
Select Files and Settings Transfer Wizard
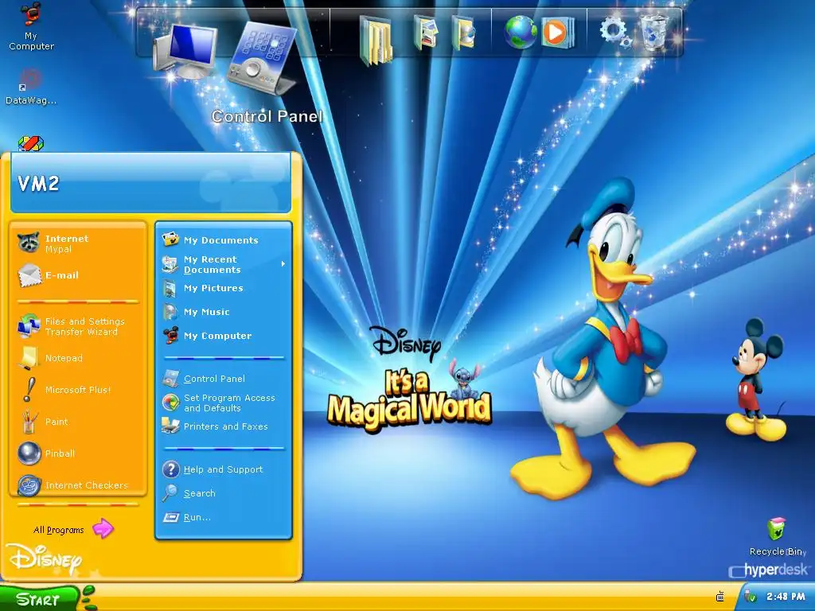pyautogui.click(x=78, y=326)
